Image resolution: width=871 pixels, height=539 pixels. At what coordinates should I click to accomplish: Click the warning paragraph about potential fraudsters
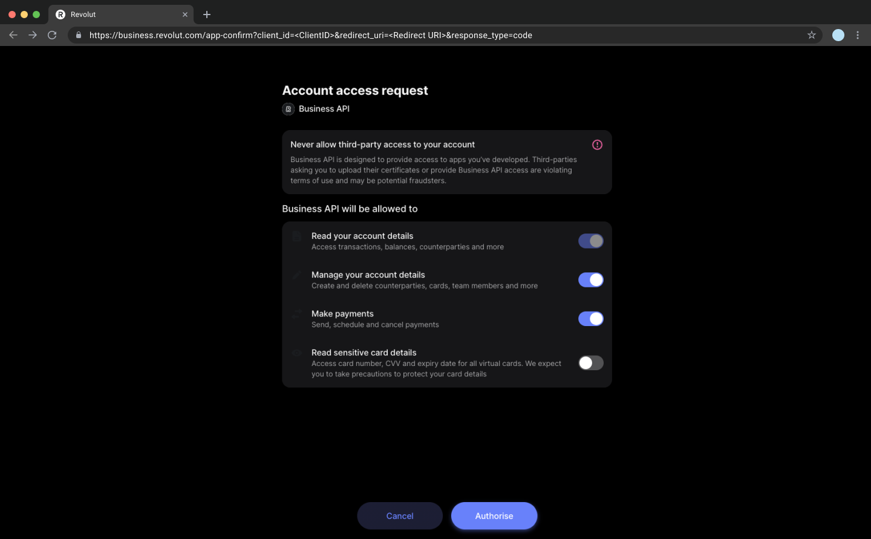[x=434, y=170]
